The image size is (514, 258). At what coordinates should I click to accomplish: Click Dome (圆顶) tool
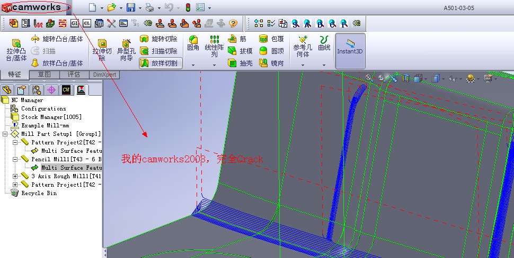pos(271,51)
